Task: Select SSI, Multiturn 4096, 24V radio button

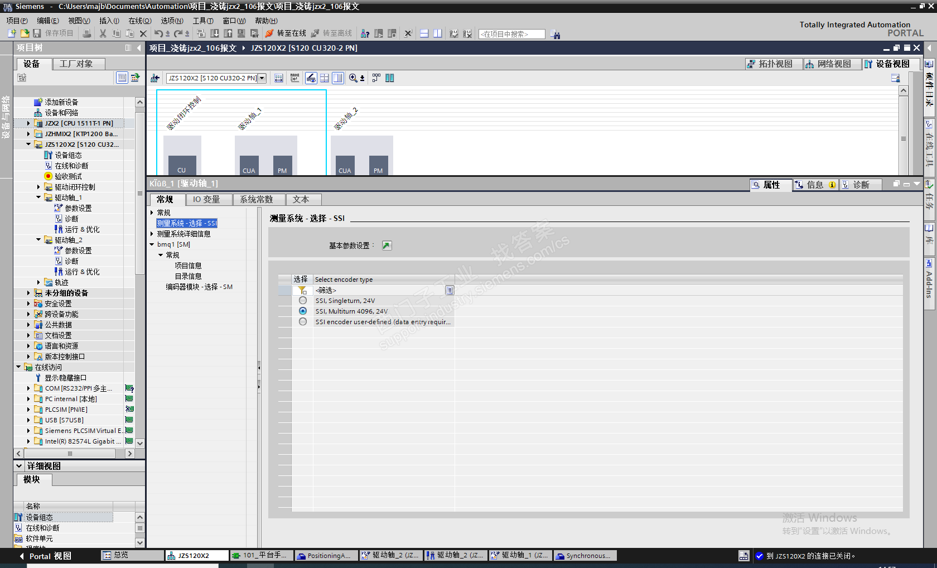Action: click(303, 311)
